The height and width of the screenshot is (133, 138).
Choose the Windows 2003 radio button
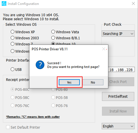click(12, 38)
